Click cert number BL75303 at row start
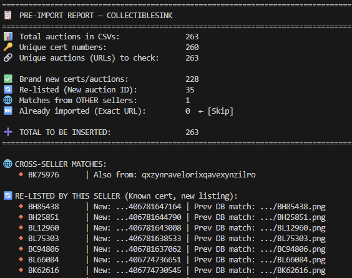This screenshot has height=278, width=352. click(x=44, y=238)
